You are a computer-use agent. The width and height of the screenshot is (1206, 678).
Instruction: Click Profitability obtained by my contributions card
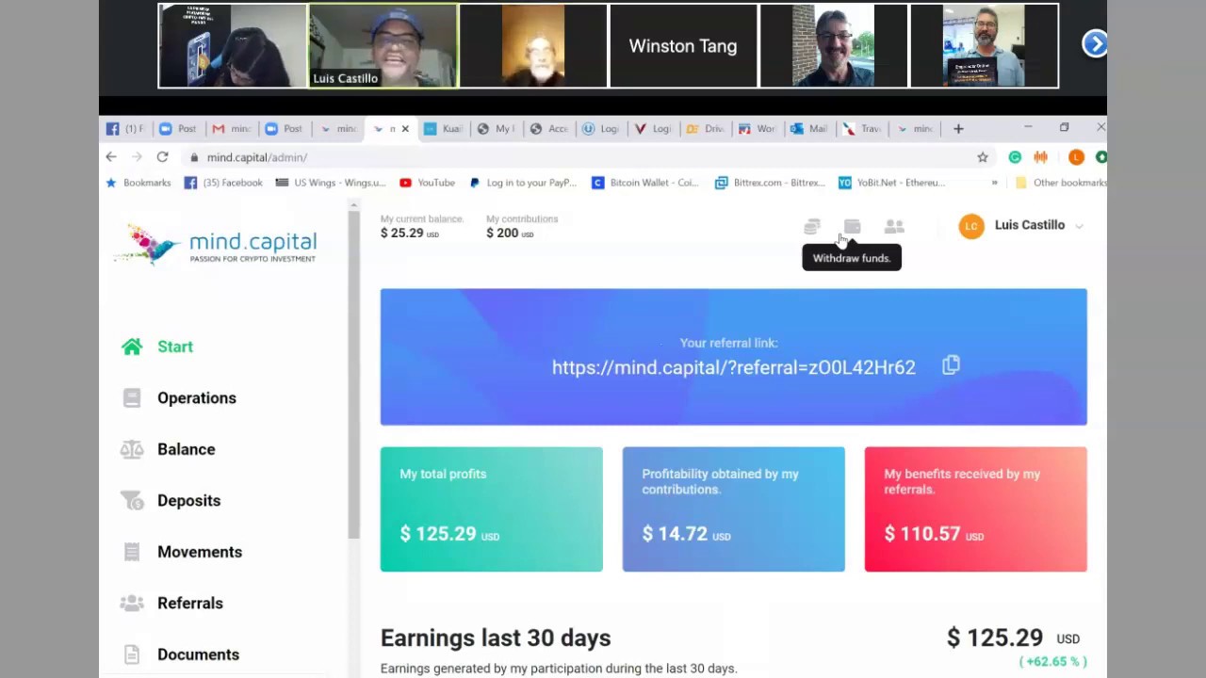(x=733, y=509)
